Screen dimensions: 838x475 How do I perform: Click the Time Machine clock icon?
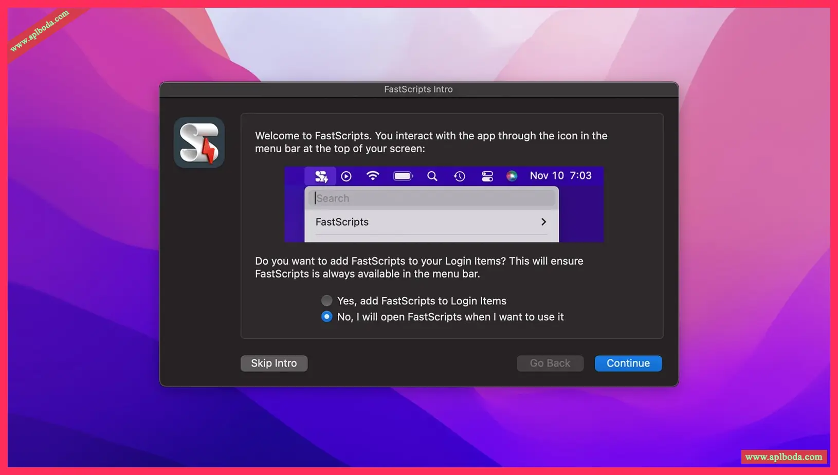point(460,176)
